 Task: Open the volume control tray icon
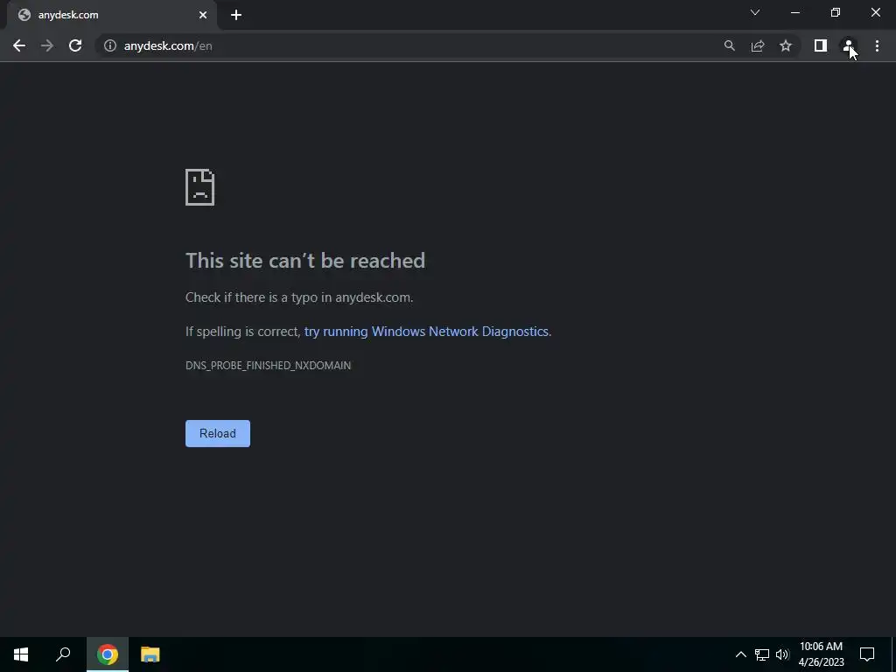782,654
